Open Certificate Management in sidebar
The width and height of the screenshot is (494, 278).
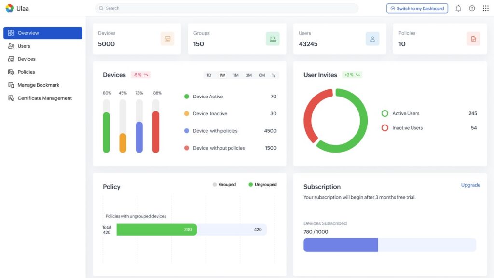click(44, 98)
